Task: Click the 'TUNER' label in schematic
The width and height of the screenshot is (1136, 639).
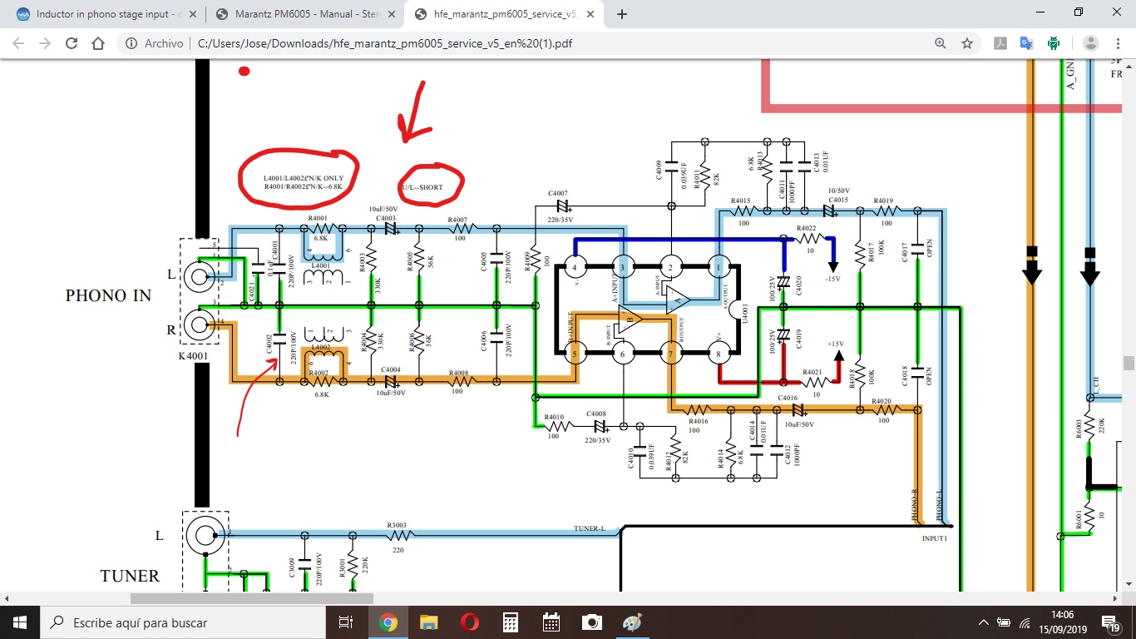Action: [x=130, y=576]
